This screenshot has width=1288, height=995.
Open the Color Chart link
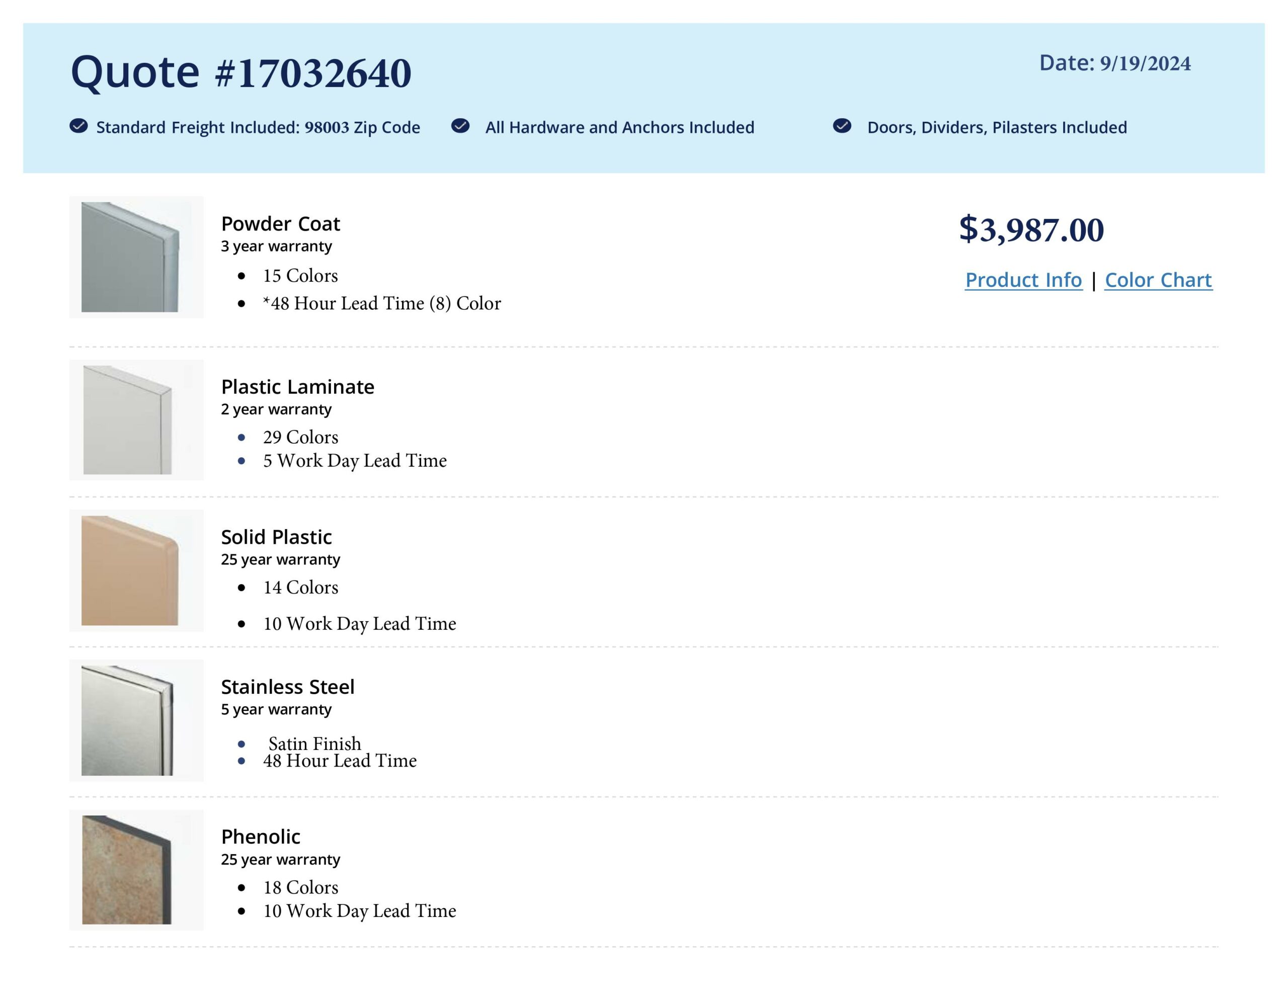click(1158, 280)
